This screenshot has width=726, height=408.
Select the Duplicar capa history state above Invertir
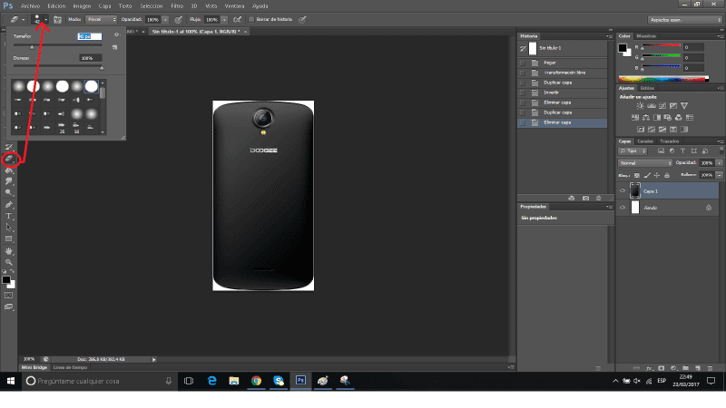pos(562,83)
